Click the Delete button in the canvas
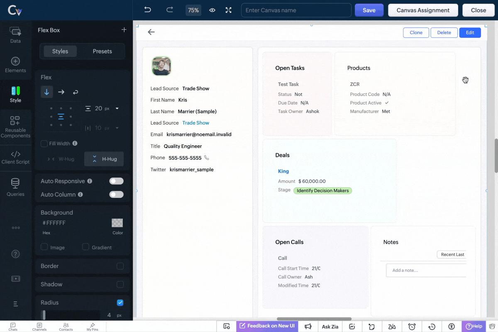This screenshot has height=332, width=498. (444, 32)
